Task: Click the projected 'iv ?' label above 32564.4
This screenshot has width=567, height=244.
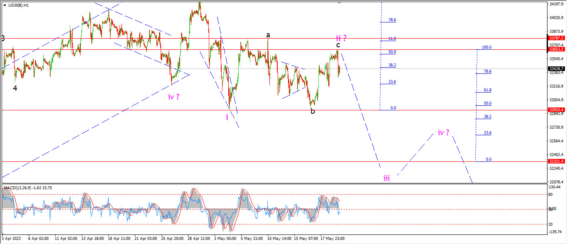Action: tap(443, 133)
